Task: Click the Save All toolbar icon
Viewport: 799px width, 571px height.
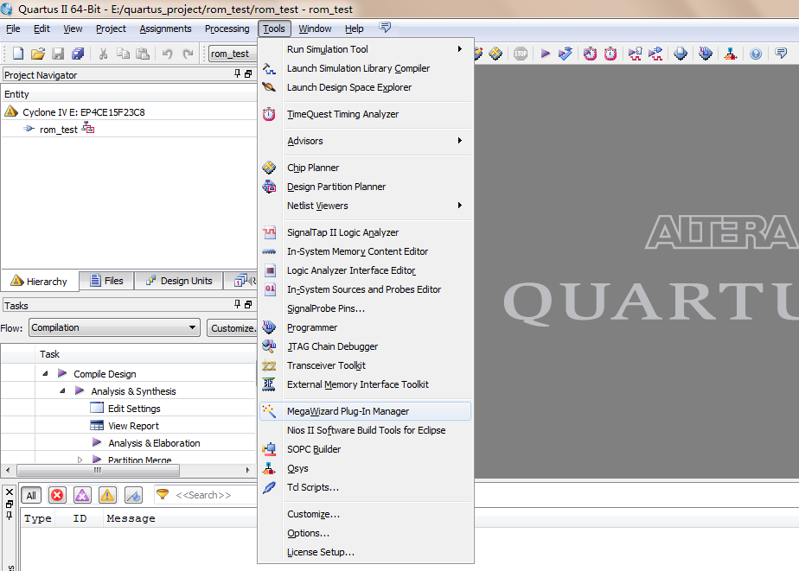Action: (78, 54)
